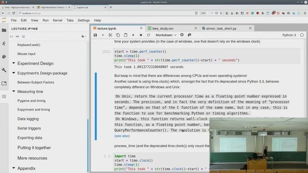Screen dimensions: 308x173
Task: Collapse Expyriment's Design-package section
Action: click(x=13, y=73)
